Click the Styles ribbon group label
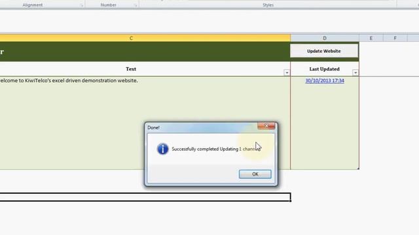 268,5
